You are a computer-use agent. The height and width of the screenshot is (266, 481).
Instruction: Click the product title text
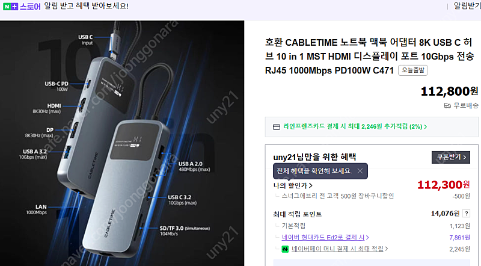coord(369,57)
